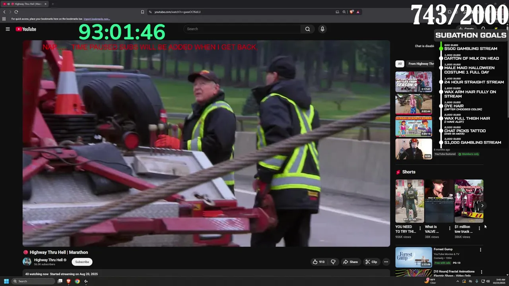Open the Season 9 thumbnail with 2:17:47 duration
This screenshot has height=286, width=509.
[x=414, y=82]
